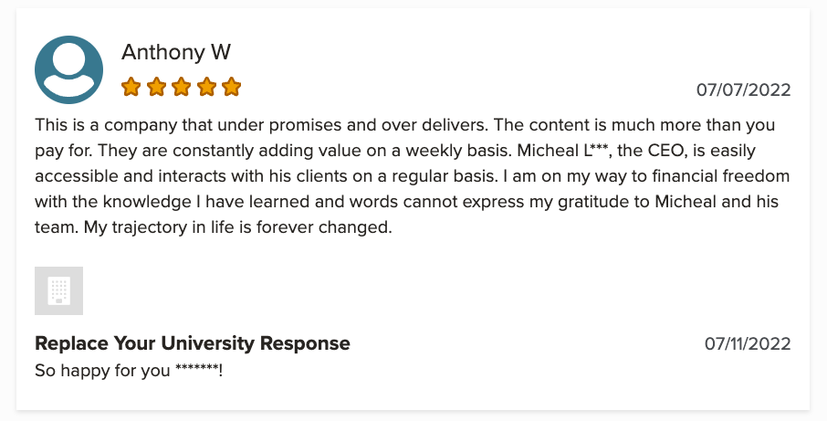
Task: Click the sentence 'My trajectory in life is forever changed'
Action: pyautogui.click(x=238, y=228)
